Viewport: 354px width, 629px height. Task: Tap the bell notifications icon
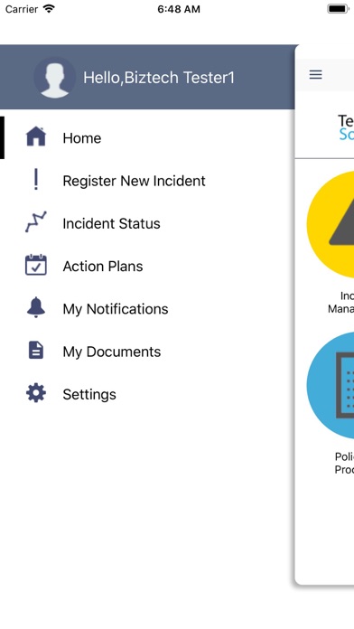[x=36, y=307]
